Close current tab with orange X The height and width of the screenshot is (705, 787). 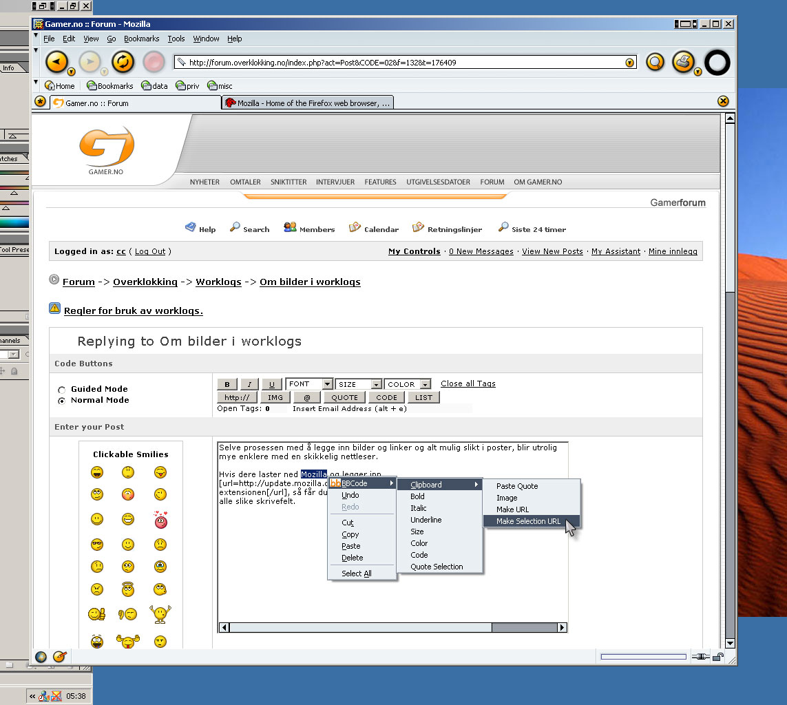coord(723,101)
